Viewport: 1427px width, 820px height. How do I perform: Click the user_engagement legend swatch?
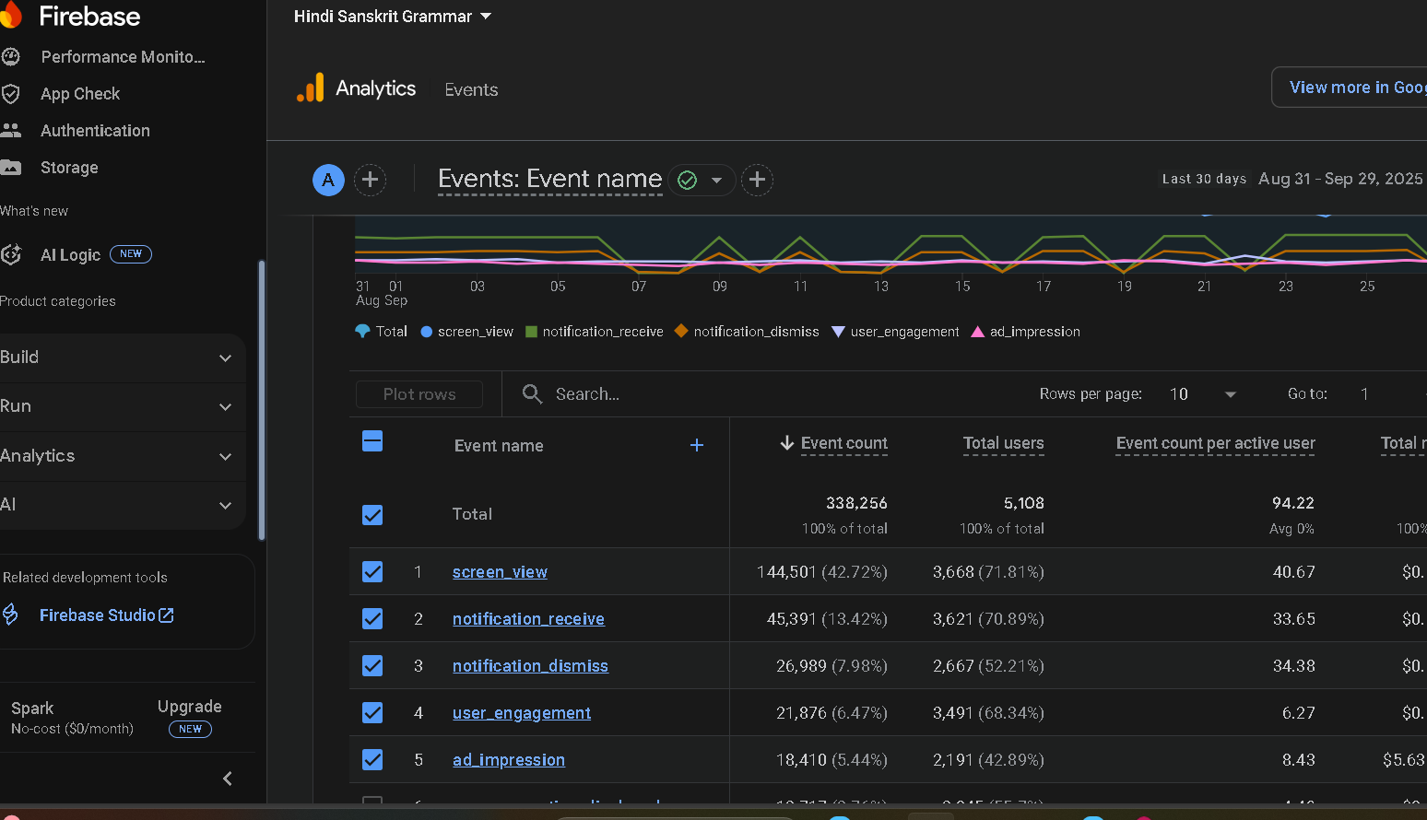pos(838,332)
